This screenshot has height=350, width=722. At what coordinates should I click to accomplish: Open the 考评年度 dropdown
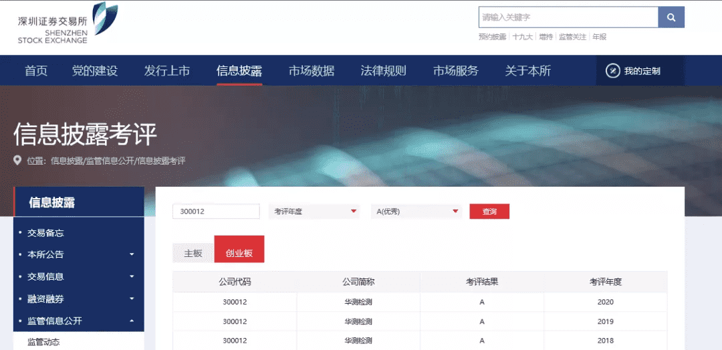(x=314, y=211)
